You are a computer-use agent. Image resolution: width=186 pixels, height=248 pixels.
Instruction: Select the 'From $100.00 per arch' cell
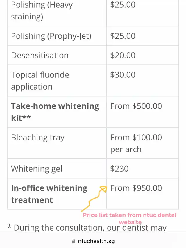click(x=136, y=143)
